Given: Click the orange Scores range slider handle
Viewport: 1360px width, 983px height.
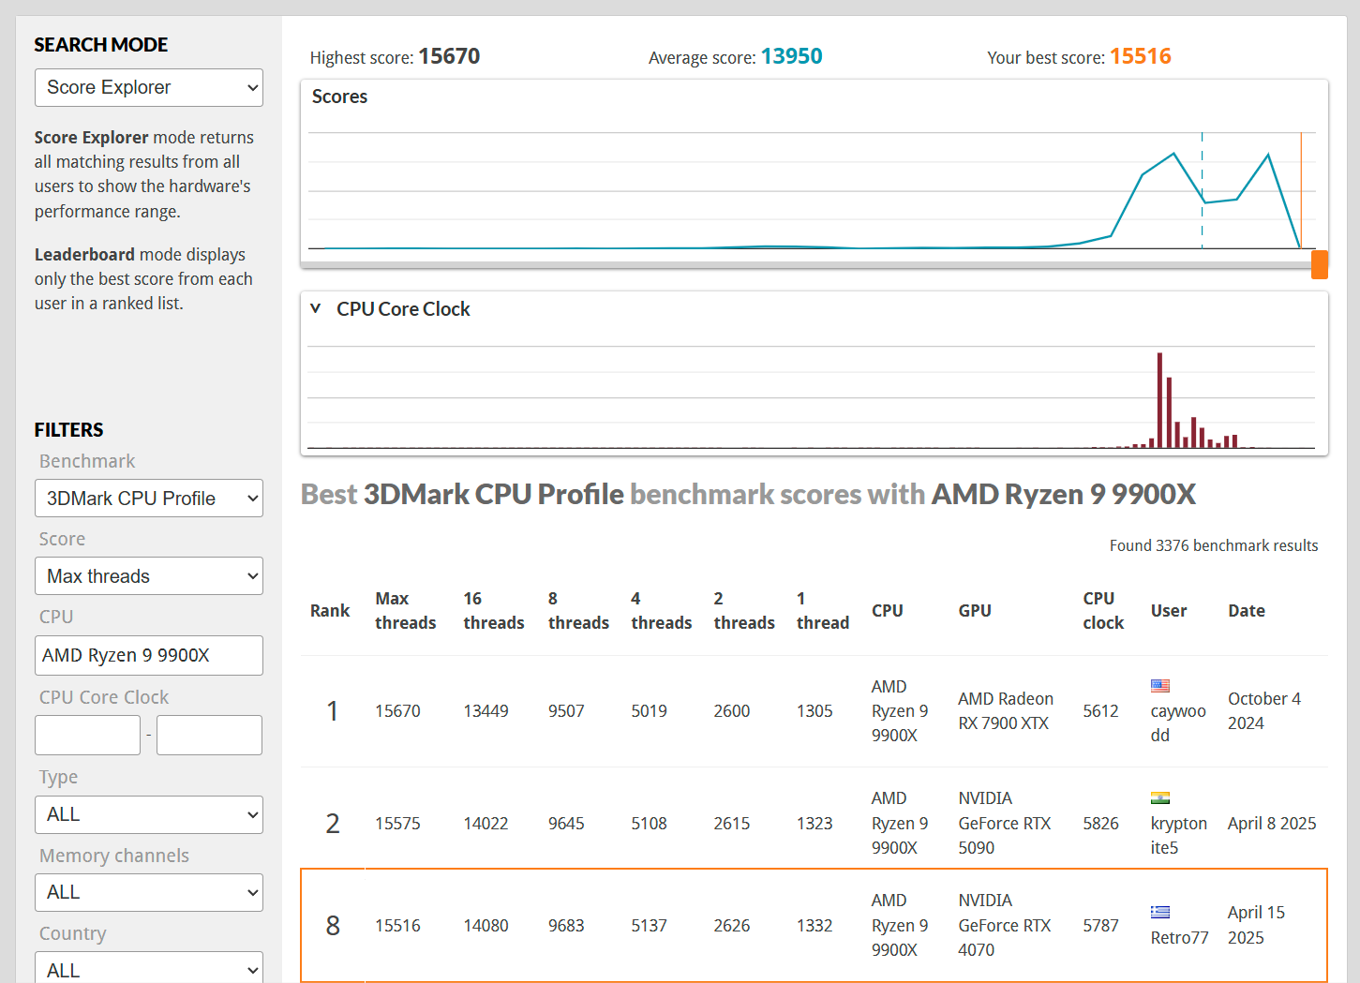Looking at the screenshot, I should (1319, 264).
